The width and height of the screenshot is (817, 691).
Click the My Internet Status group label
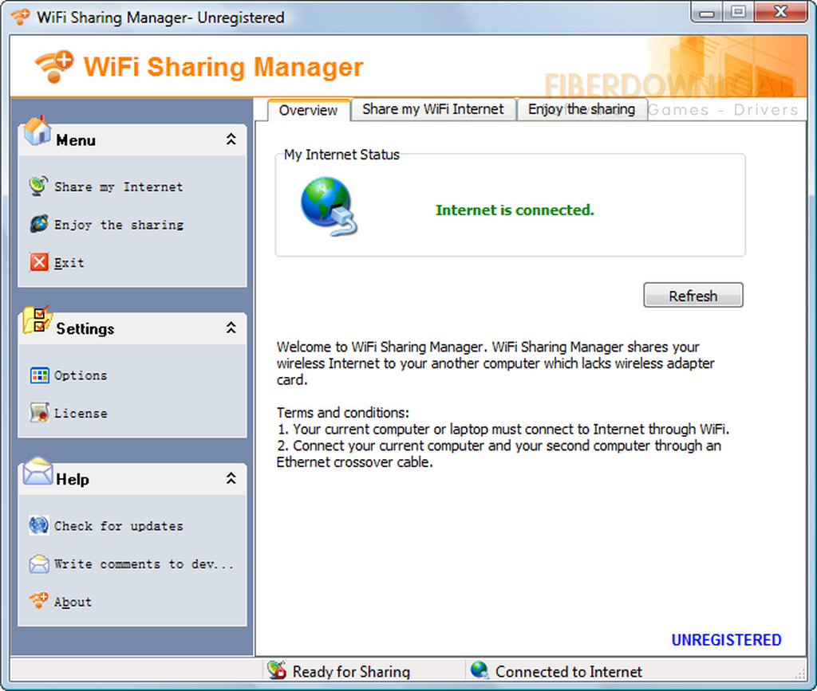click(341, 155)
